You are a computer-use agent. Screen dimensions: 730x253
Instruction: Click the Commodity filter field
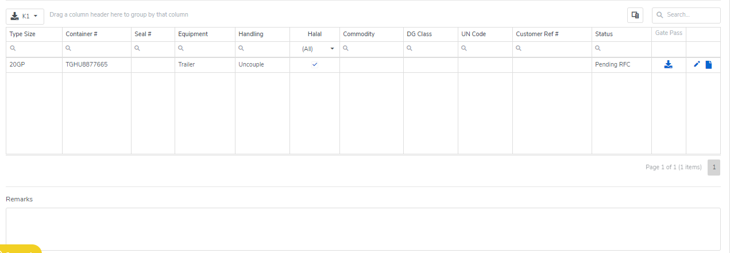[374, 49]
